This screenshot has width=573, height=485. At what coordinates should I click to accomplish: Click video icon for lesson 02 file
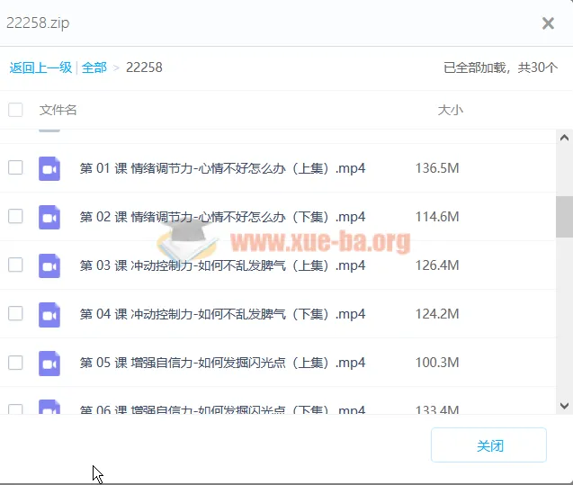coord(49,217)
